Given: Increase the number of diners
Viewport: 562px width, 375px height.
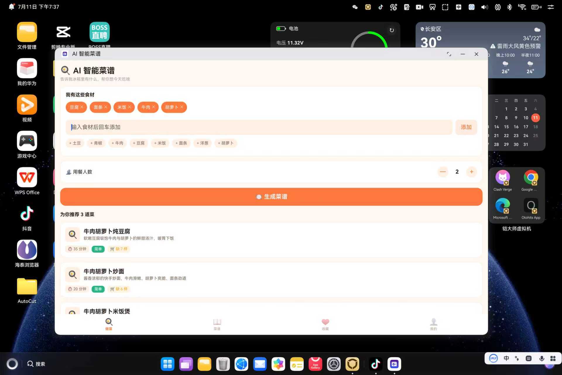Looking at the screenshot, I should (x=472, y=172).
